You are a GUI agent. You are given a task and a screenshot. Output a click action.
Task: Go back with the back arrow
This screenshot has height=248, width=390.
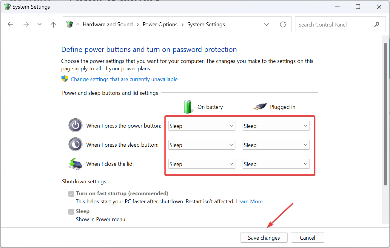click(10, 24)
